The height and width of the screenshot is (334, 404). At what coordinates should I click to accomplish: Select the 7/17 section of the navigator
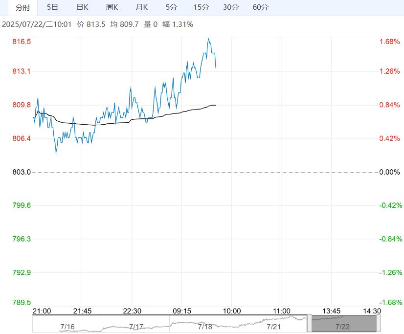(136, 326)
